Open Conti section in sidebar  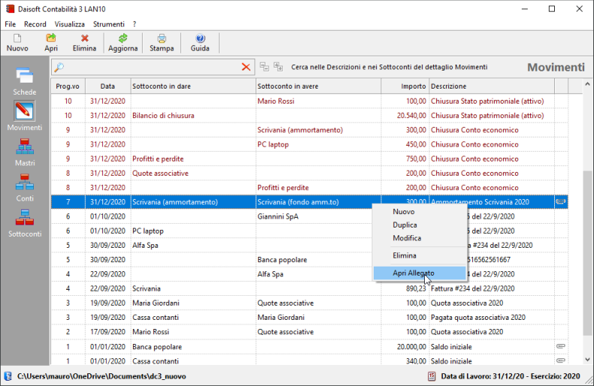(x=25, y=188)
